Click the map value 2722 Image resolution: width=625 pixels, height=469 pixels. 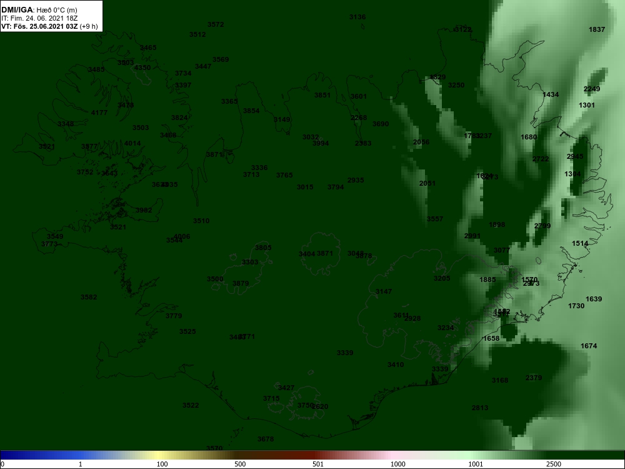pyautogui.click(x=541, y=159)
